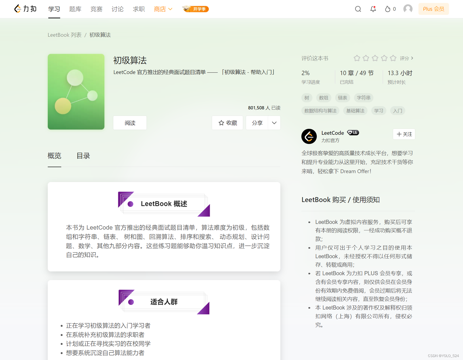Click the daily streak flame icon
Image resolution: width=463 pixels, height=360 pixels.
tap(388, 9)
